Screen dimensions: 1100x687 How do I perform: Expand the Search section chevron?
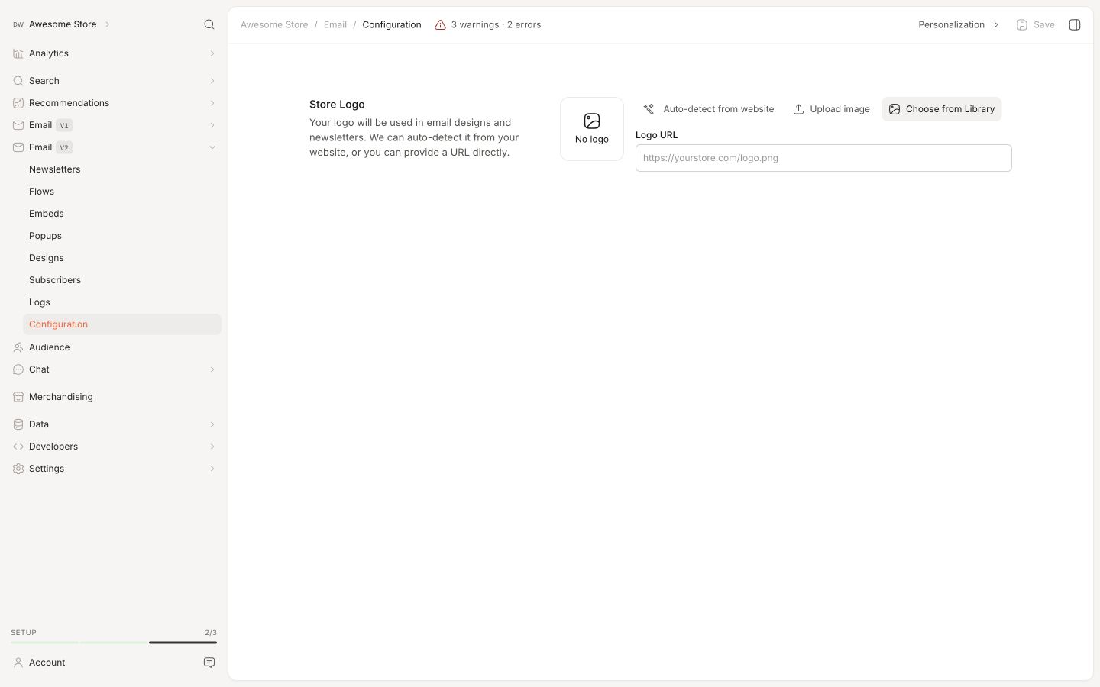point(212,81)
